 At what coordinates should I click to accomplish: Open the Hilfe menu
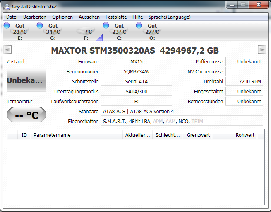138,17
